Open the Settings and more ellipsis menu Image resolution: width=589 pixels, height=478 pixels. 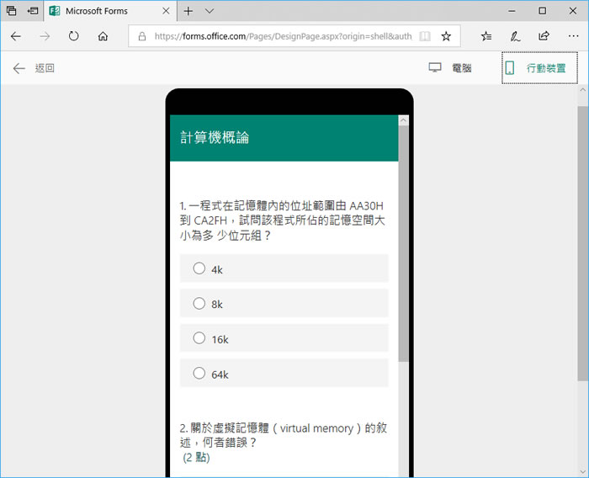click(x=573, y=36)
